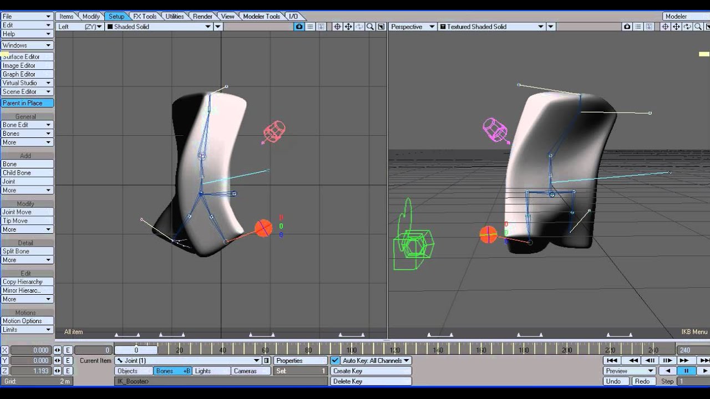
Task: Play backward with the left arrow button
Action: pyautogui.click(x=667, y=371)
